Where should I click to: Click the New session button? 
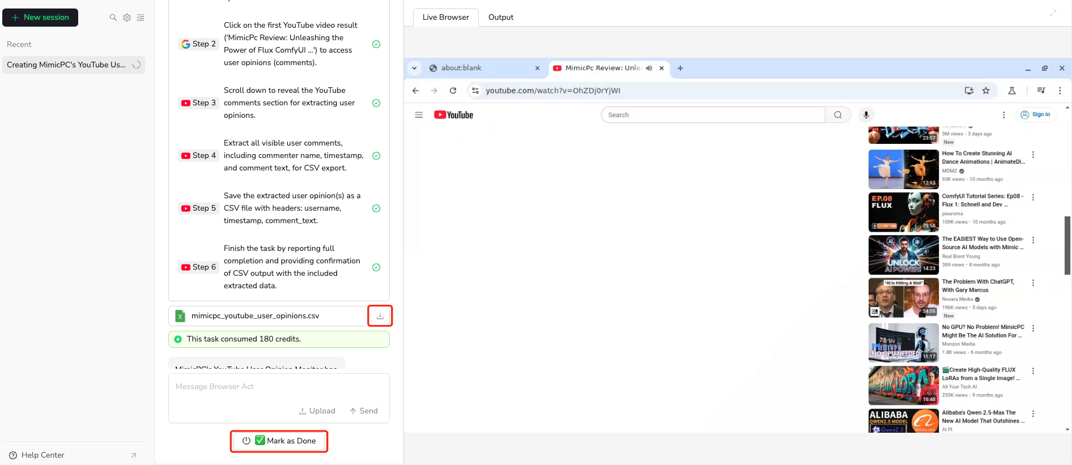(40, 18)
